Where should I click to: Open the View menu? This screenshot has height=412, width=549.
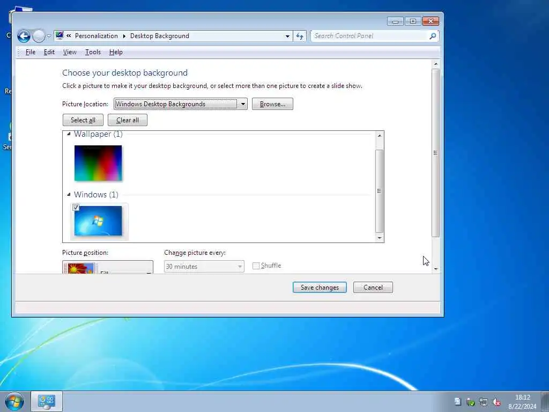(70, 52)
